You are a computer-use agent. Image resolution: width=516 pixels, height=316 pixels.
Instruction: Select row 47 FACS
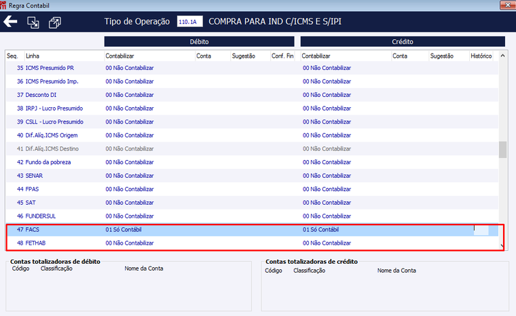click(252, 229)
